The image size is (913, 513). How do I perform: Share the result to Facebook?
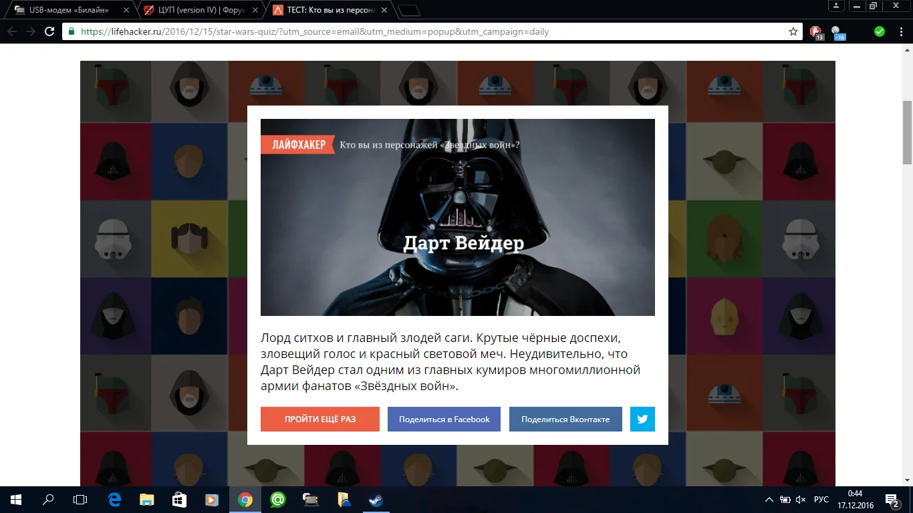444,419
